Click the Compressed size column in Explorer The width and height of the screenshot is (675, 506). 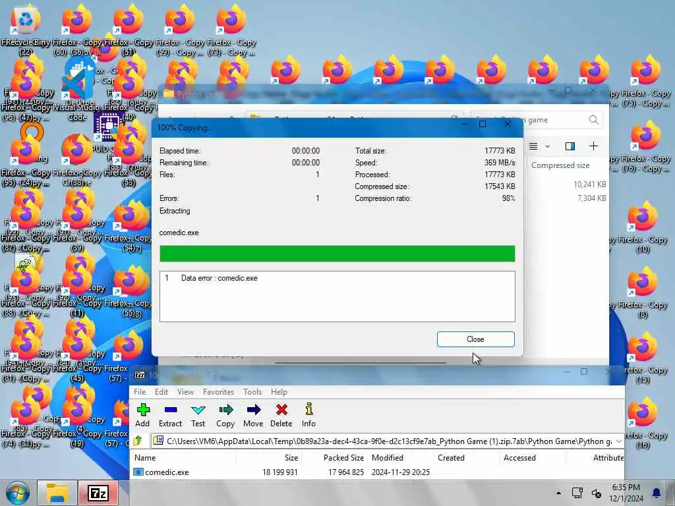(x=560, y=165)
